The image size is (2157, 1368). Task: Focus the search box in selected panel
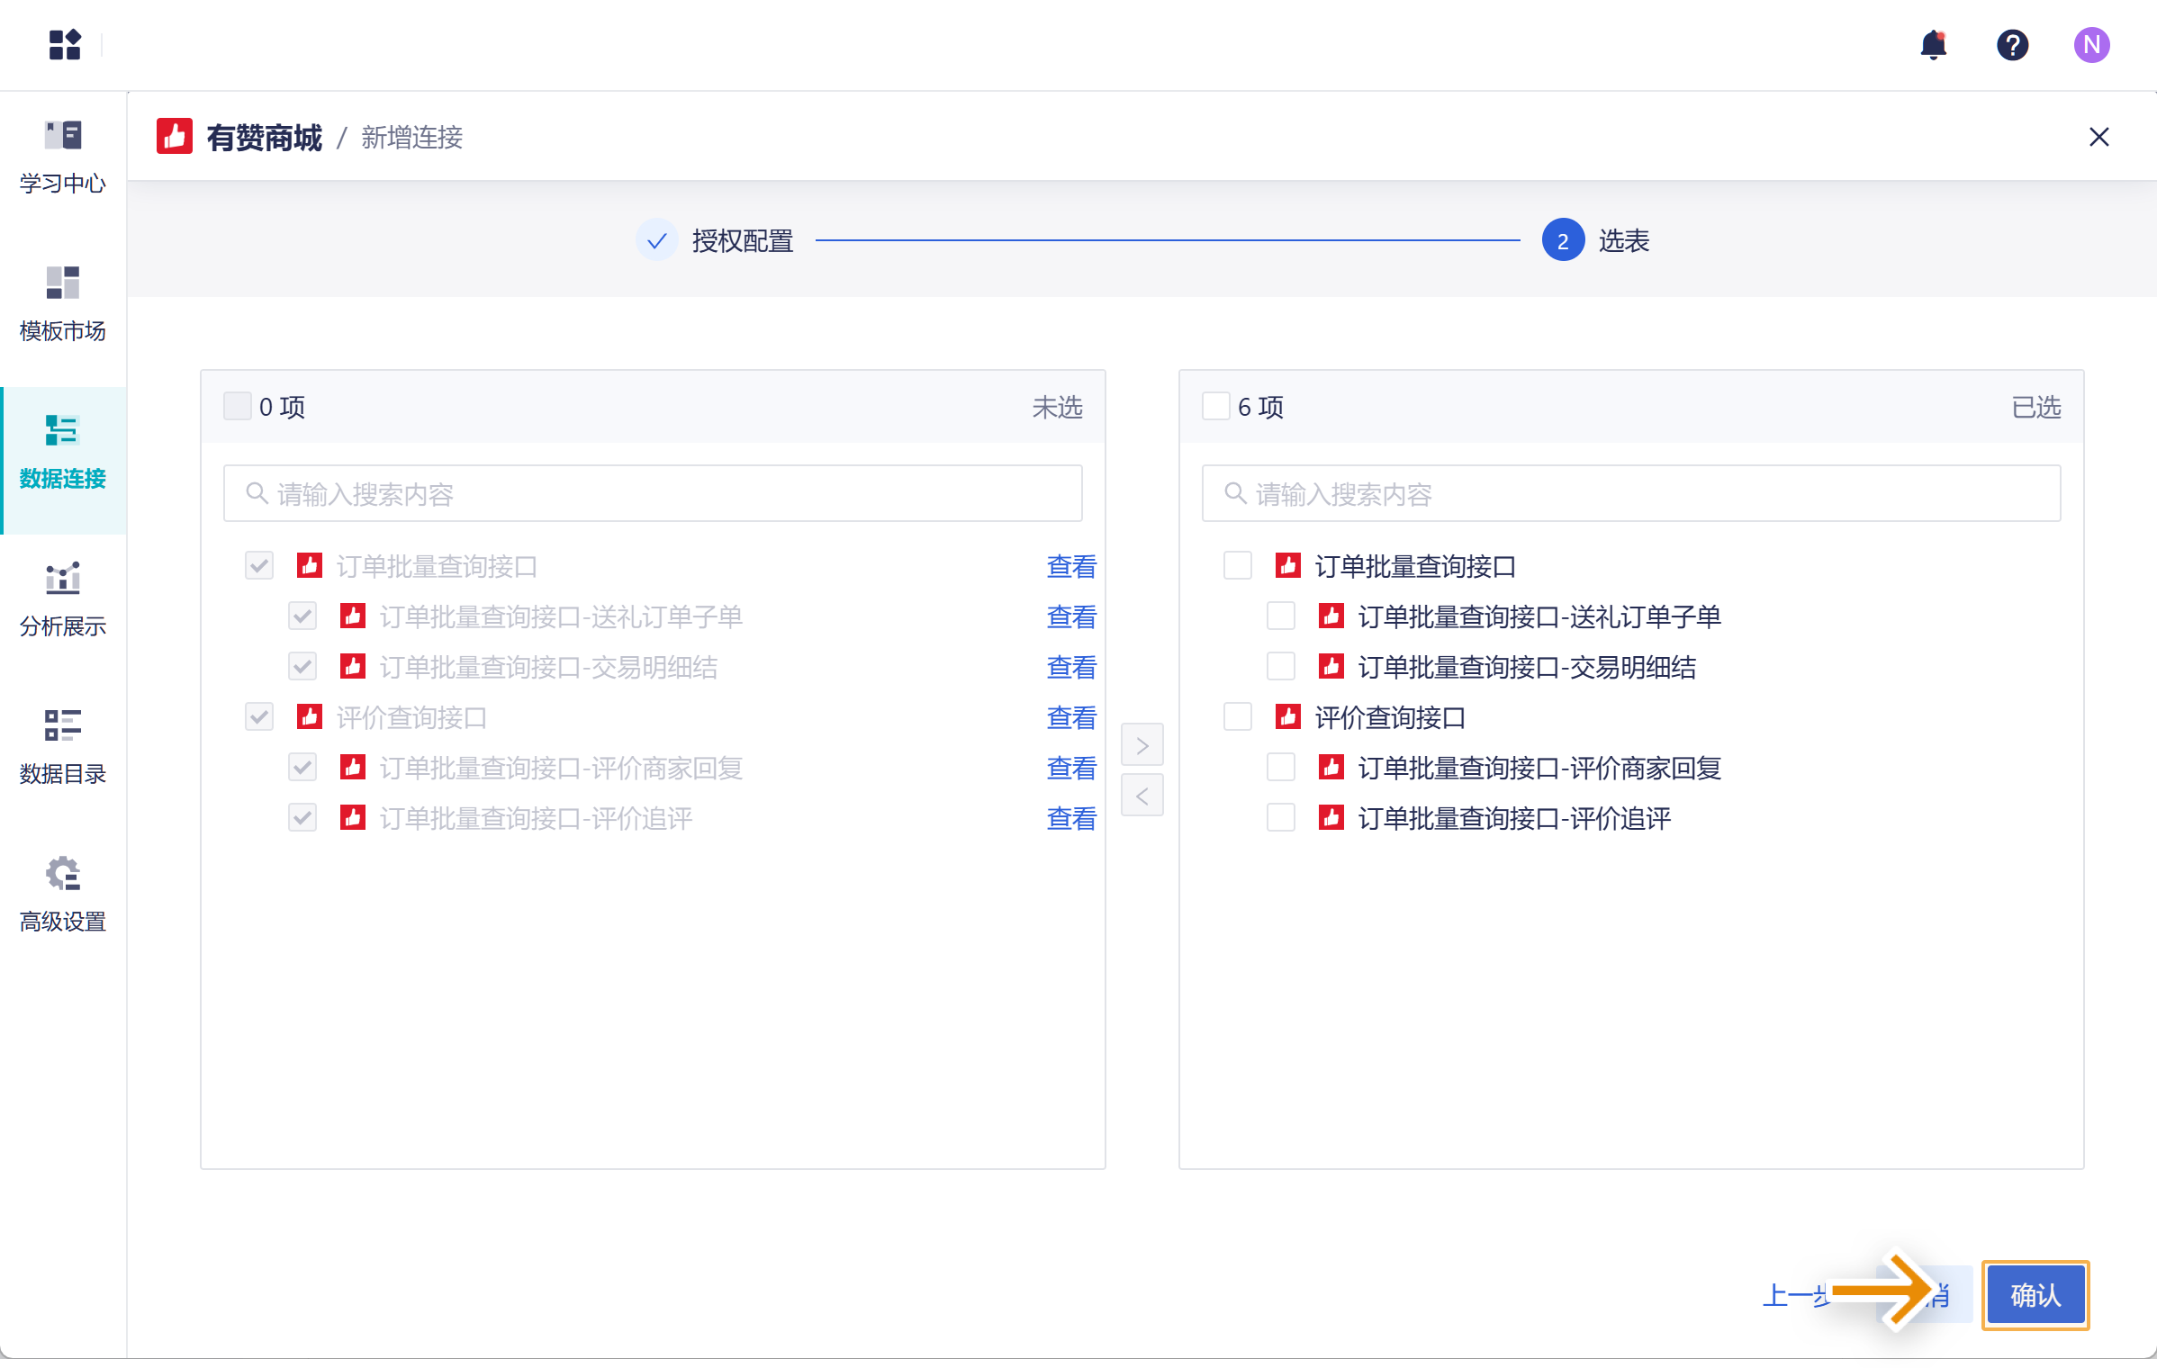point(1629,494)
